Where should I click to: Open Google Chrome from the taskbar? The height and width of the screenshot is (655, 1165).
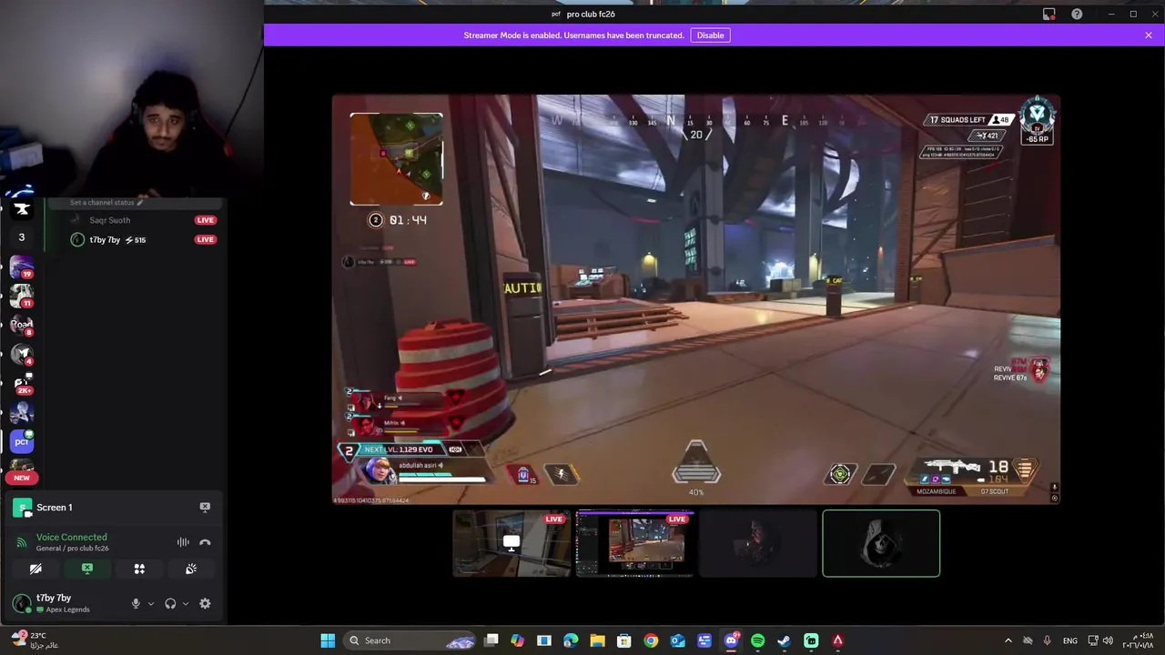coord(651,640)
